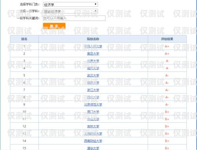Open the 南开大学 link
The width and height of the screenshot is (197, 150).
tap(93, 68)
